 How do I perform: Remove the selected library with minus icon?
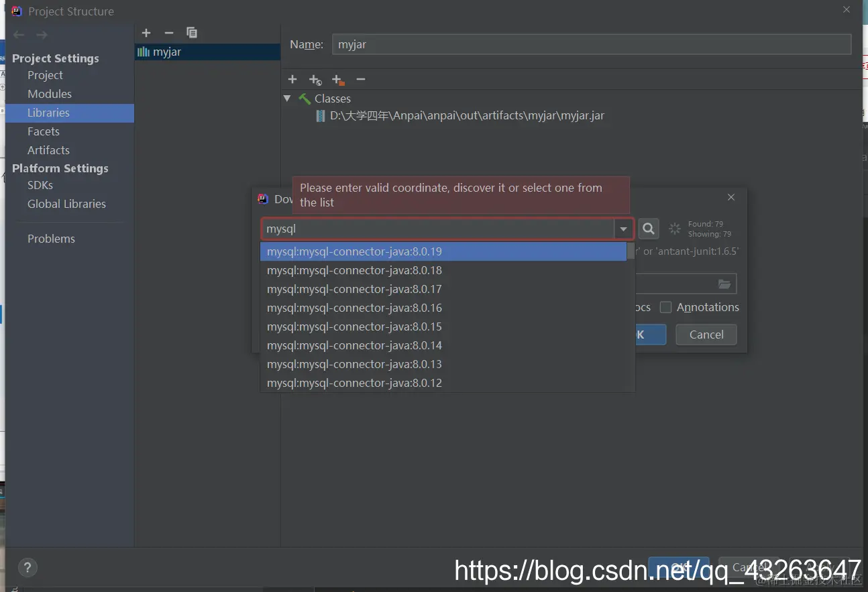pyautogui.click(x=169, y=33)
